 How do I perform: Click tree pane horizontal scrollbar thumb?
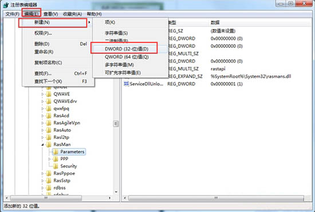[x=46, y=198]
